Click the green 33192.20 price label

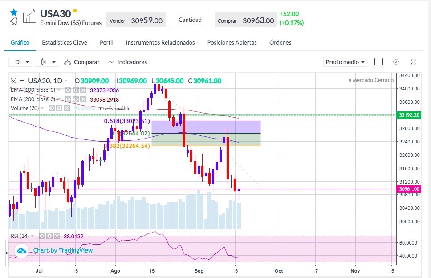coord(408,115)
